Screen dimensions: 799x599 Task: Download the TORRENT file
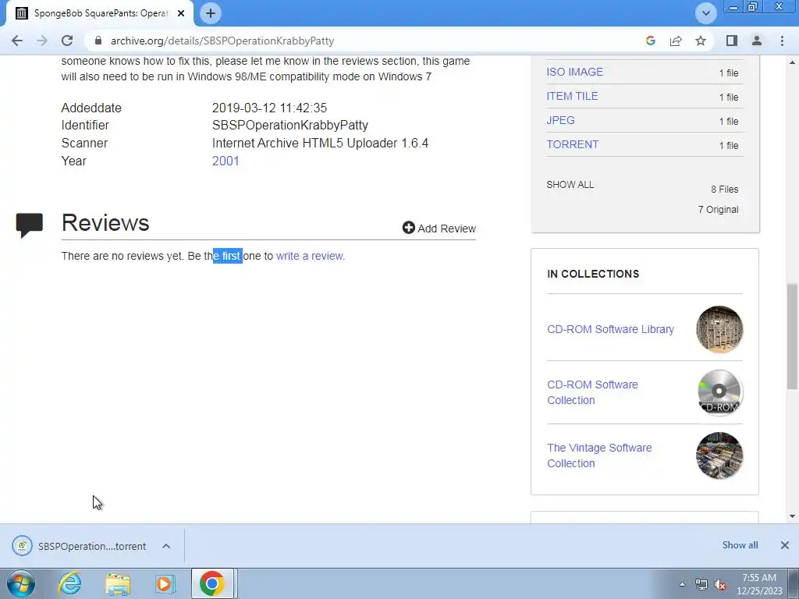[573, 144]
